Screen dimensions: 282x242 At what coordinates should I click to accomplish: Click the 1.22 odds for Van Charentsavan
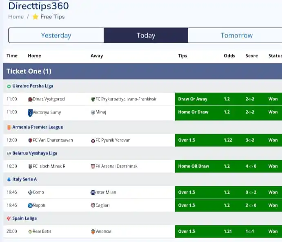pos(228,140)
